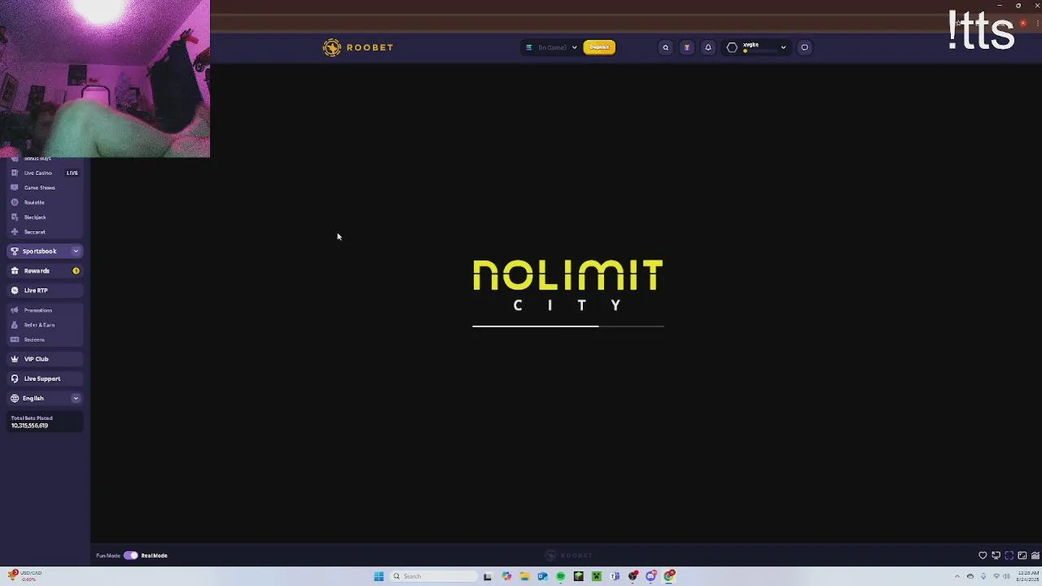The width and height of the screenshot is (1042, 586).
Task: Click the taskbar Search box
Action: 433,576
